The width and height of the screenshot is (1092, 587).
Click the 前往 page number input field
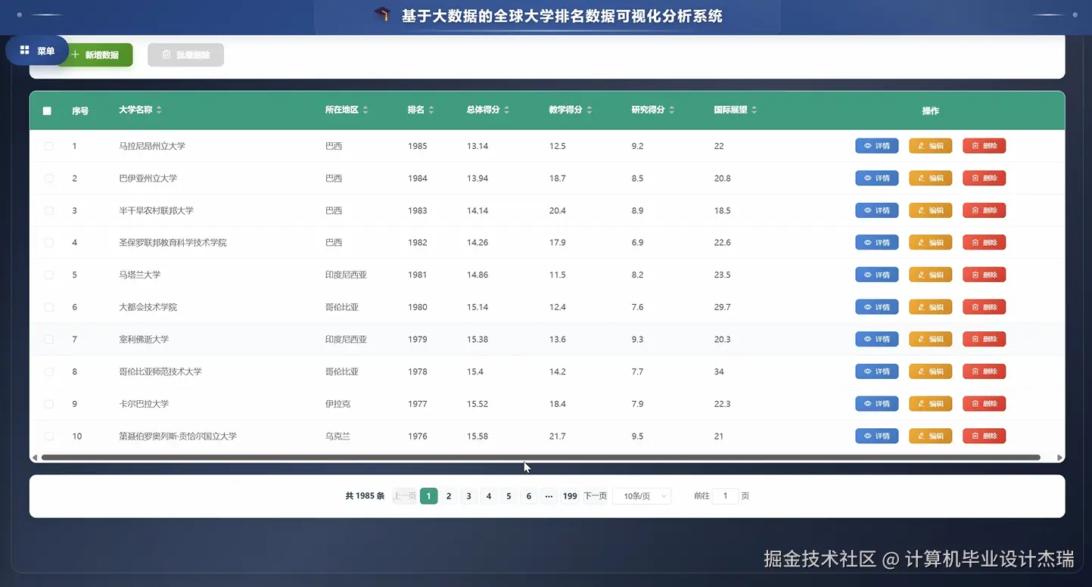pyautogui.click(x=724, y=495)
